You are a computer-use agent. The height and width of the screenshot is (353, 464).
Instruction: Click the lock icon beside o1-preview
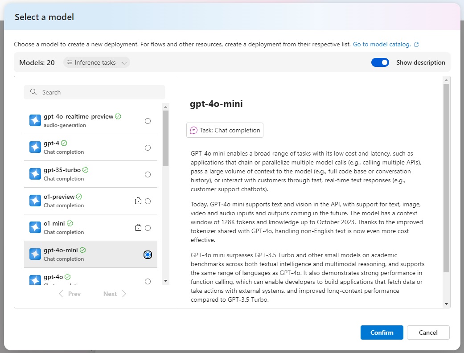pyautogui.click(x=138, y=201)
